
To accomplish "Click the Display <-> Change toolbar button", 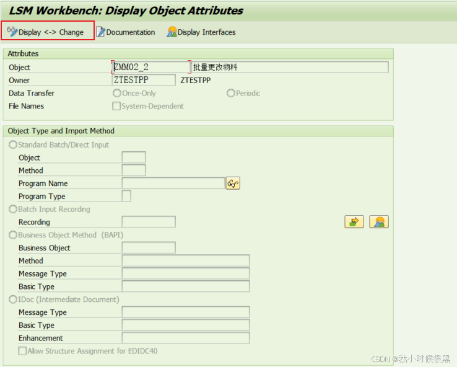I will pyautogui.click(x=46, y=32).
